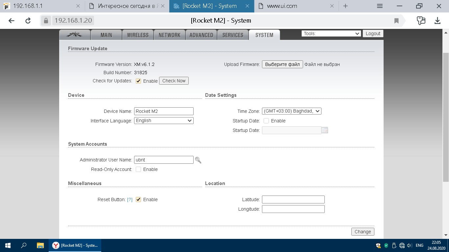Viewport: 449px width, 252px height.
Task: Open the volume tray icon
Action: point(410,245)
